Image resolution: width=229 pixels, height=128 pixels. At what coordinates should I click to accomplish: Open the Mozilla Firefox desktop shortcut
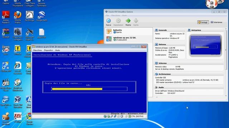[x=18, y=17]
